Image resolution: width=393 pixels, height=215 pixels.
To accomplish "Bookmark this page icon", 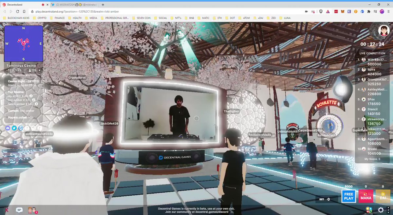I will (x=24, y=11).
